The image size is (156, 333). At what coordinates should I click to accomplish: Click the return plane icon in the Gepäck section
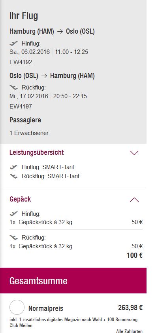point(13,237)
